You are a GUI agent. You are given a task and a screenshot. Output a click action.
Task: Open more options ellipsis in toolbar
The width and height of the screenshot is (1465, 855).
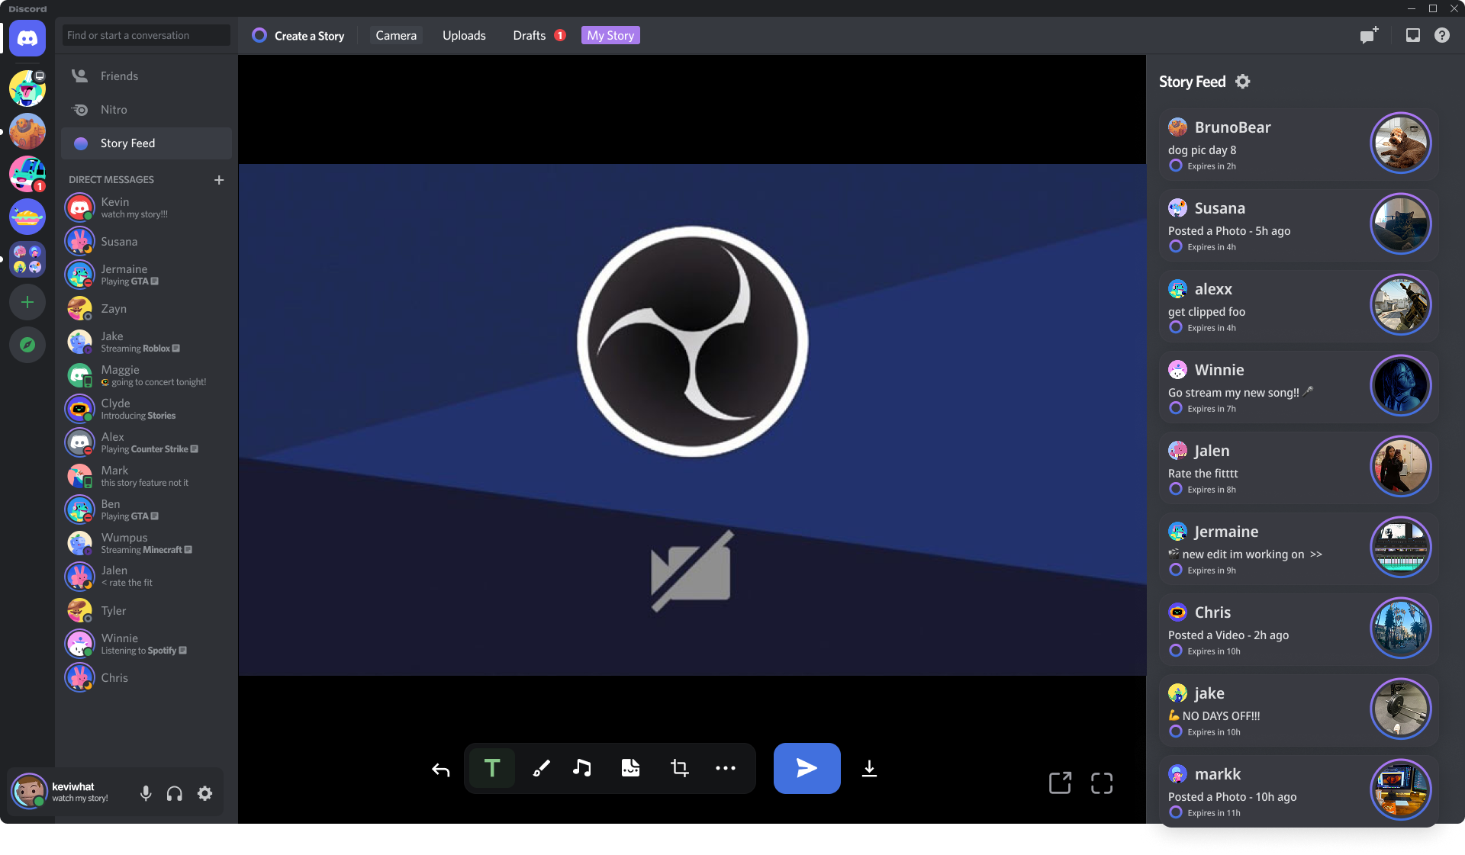coord(726,768)
